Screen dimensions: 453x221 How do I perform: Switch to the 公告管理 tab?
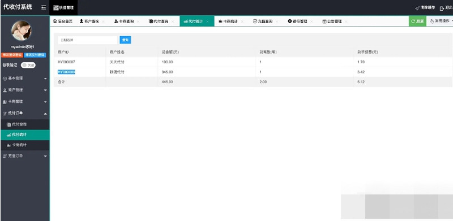tap(332, 21)
